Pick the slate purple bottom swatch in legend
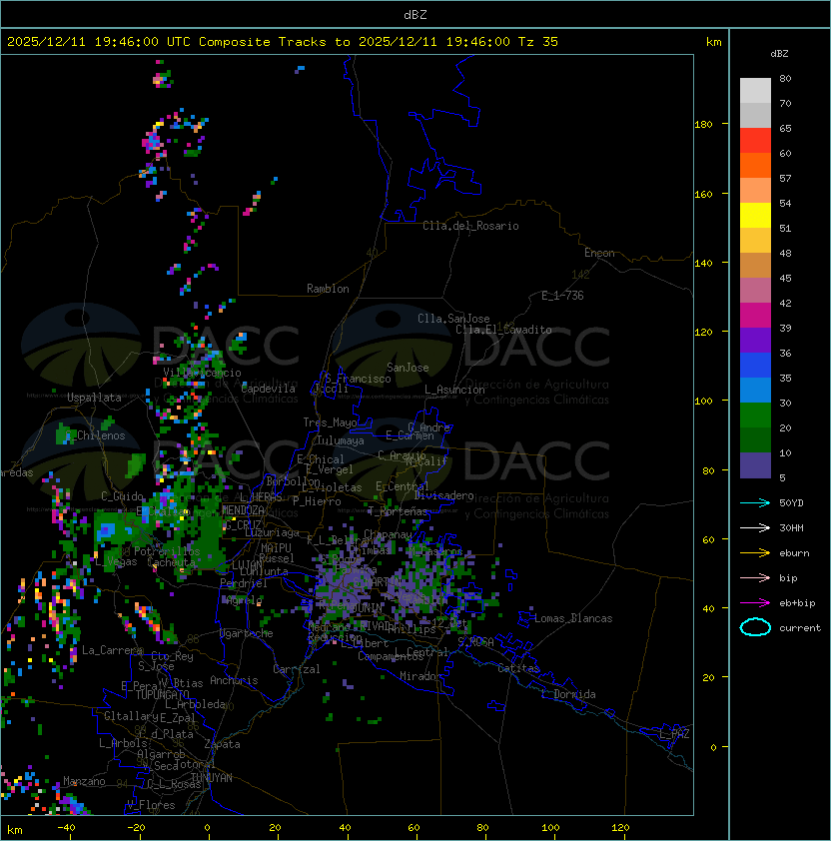The width and height of the screenshot is (831, 841). (x=755, y=465)
